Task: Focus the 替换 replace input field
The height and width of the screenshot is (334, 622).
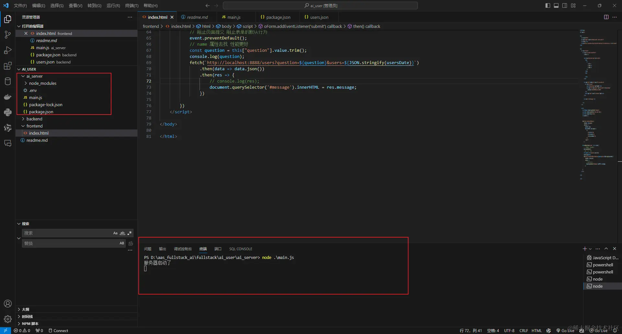Action: tap(70, 243)
